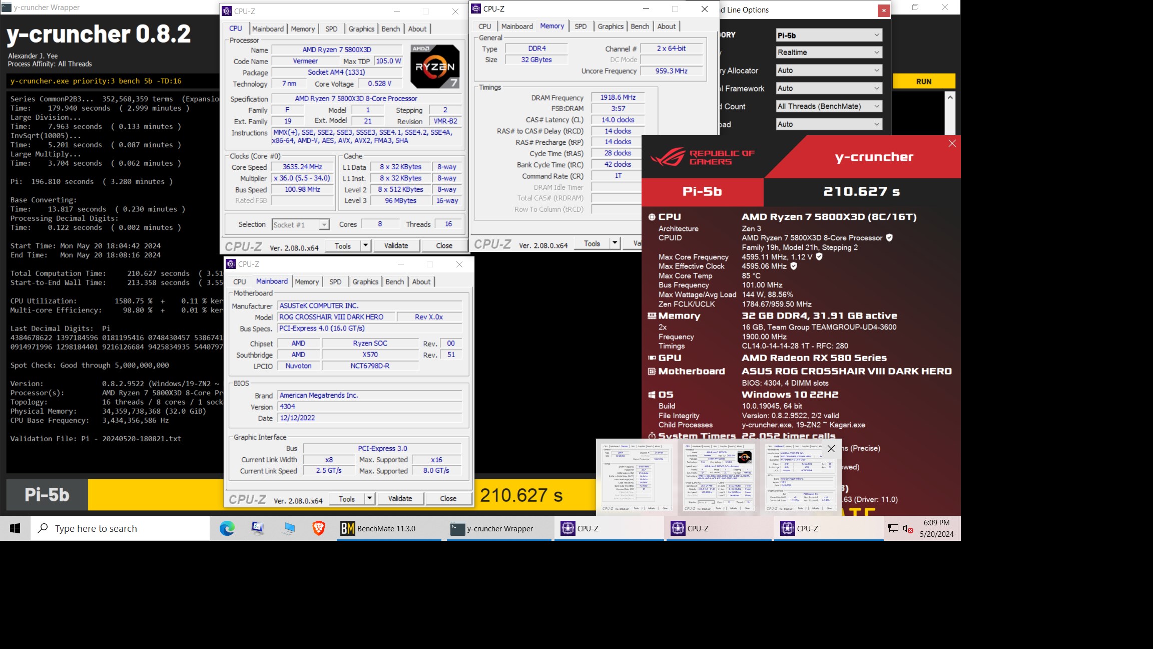Open the Realtime priority dropdown
The image size is (1153, 649).
click(829, 52)
